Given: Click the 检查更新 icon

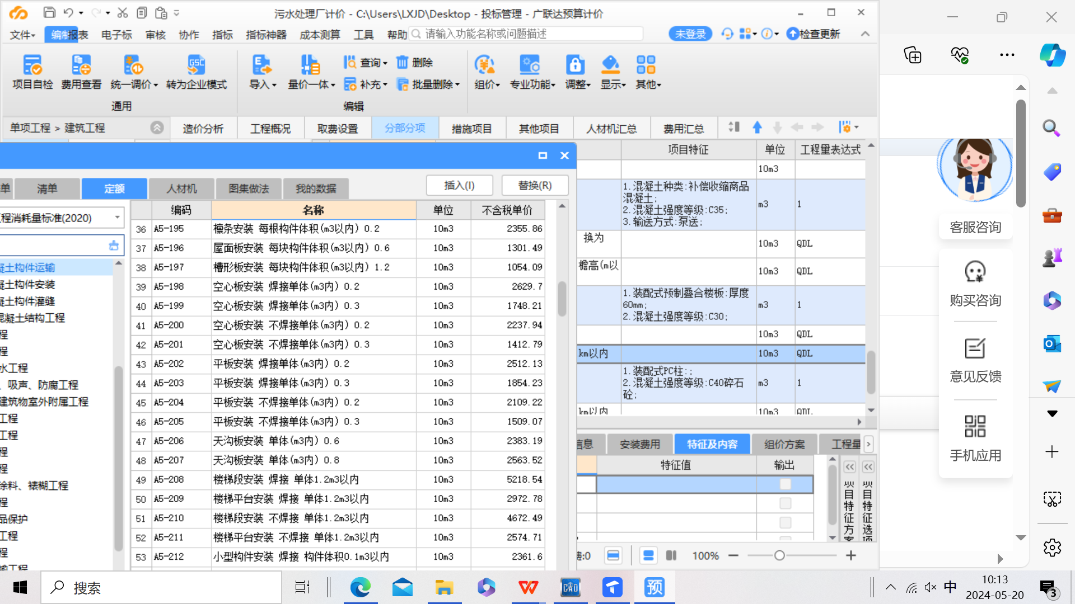Looking at the screenshot, I should (814, 34).
